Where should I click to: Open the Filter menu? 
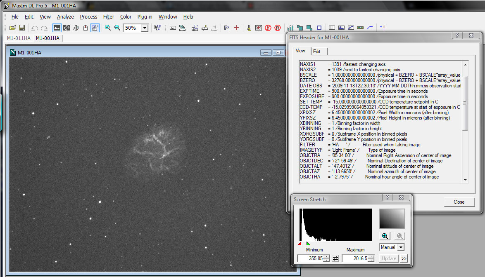pos(109,16)
